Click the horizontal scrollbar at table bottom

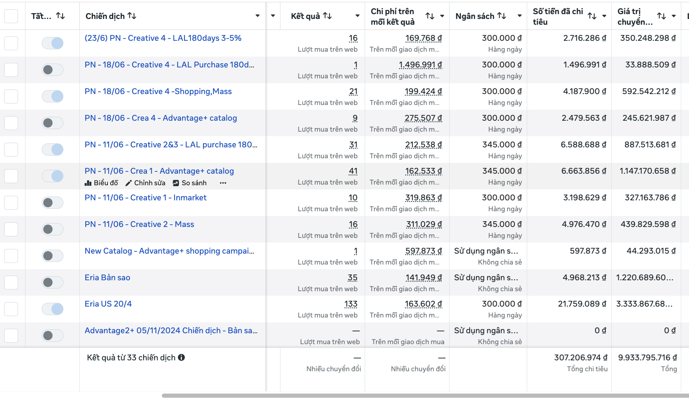coord(425,396)
